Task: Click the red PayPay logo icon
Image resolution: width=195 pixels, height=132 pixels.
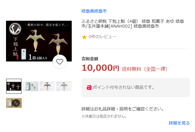Action: 89,88
